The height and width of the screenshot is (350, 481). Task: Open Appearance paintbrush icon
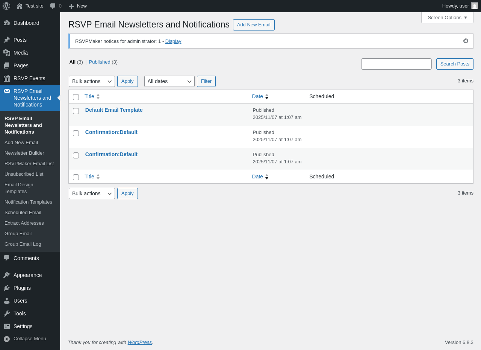click(7, 275)
